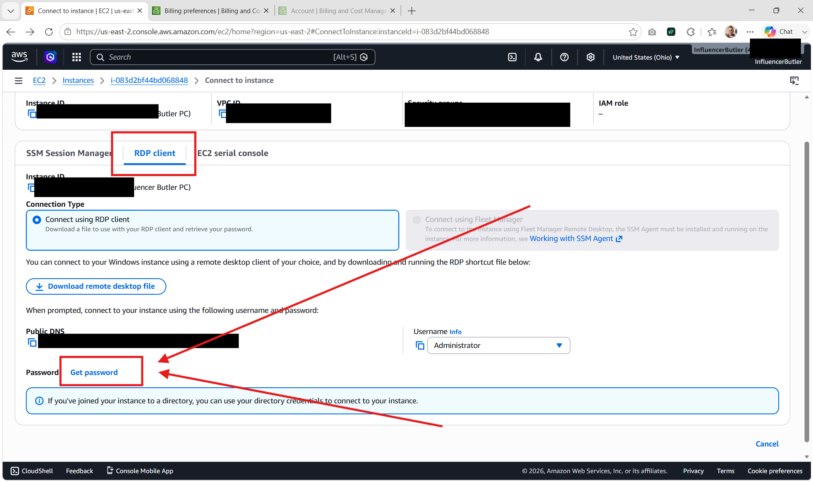Expand the Username Administrator dropdown
Image resolution: width=813 pixels, height=482 pixels.
pyautogui.click(x=498, y=345)
